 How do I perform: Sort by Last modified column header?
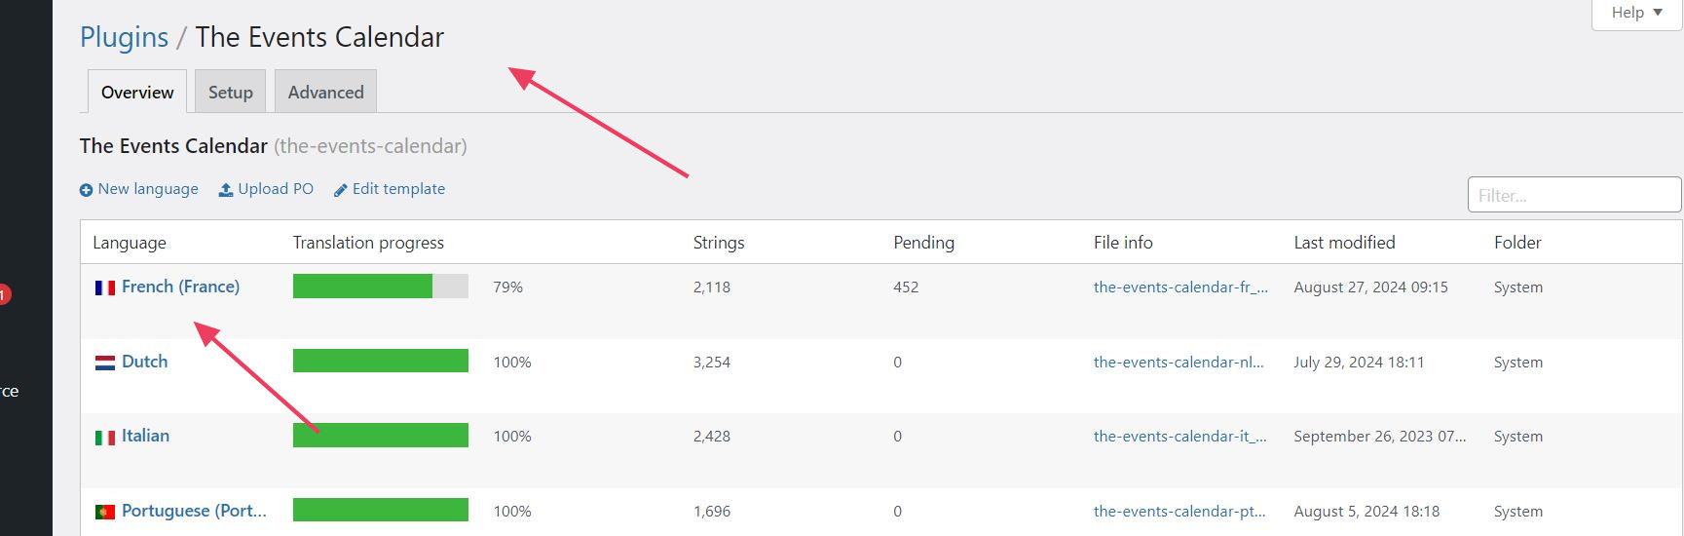coord(1344,243)
